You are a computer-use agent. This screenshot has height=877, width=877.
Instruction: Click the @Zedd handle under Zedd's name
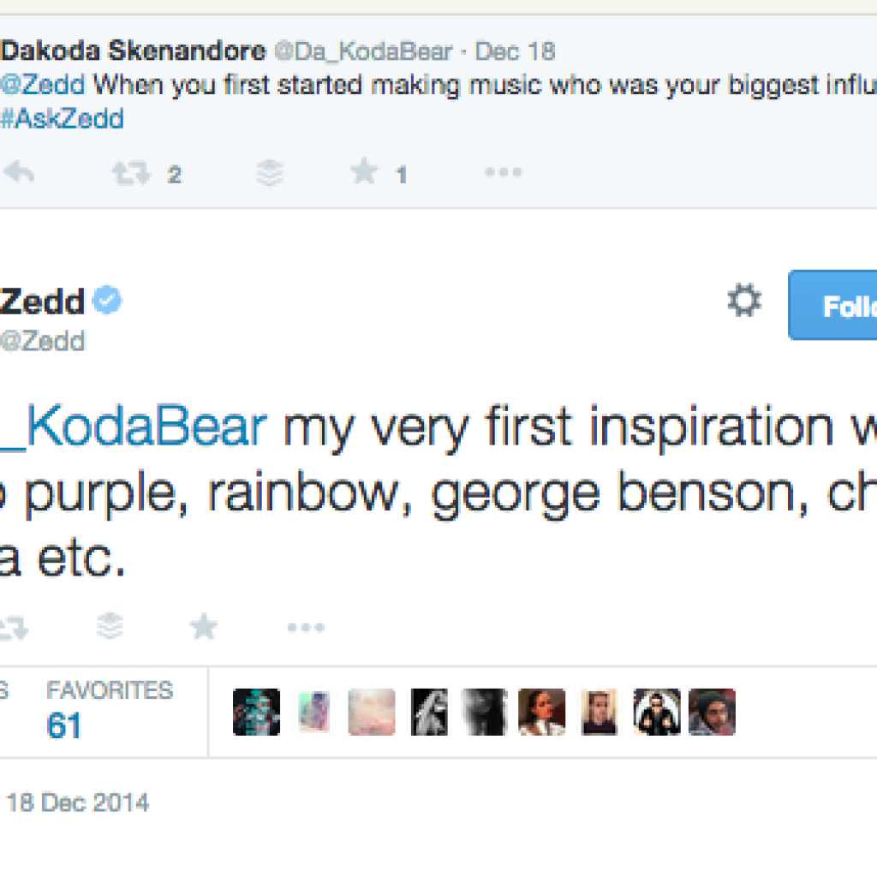[x=43, y=341]
